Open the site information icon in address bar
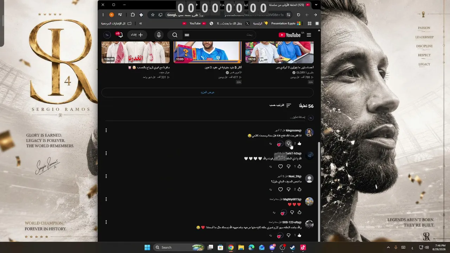Image resolution: width=450 pixels, height=253 pixels. 288,15
